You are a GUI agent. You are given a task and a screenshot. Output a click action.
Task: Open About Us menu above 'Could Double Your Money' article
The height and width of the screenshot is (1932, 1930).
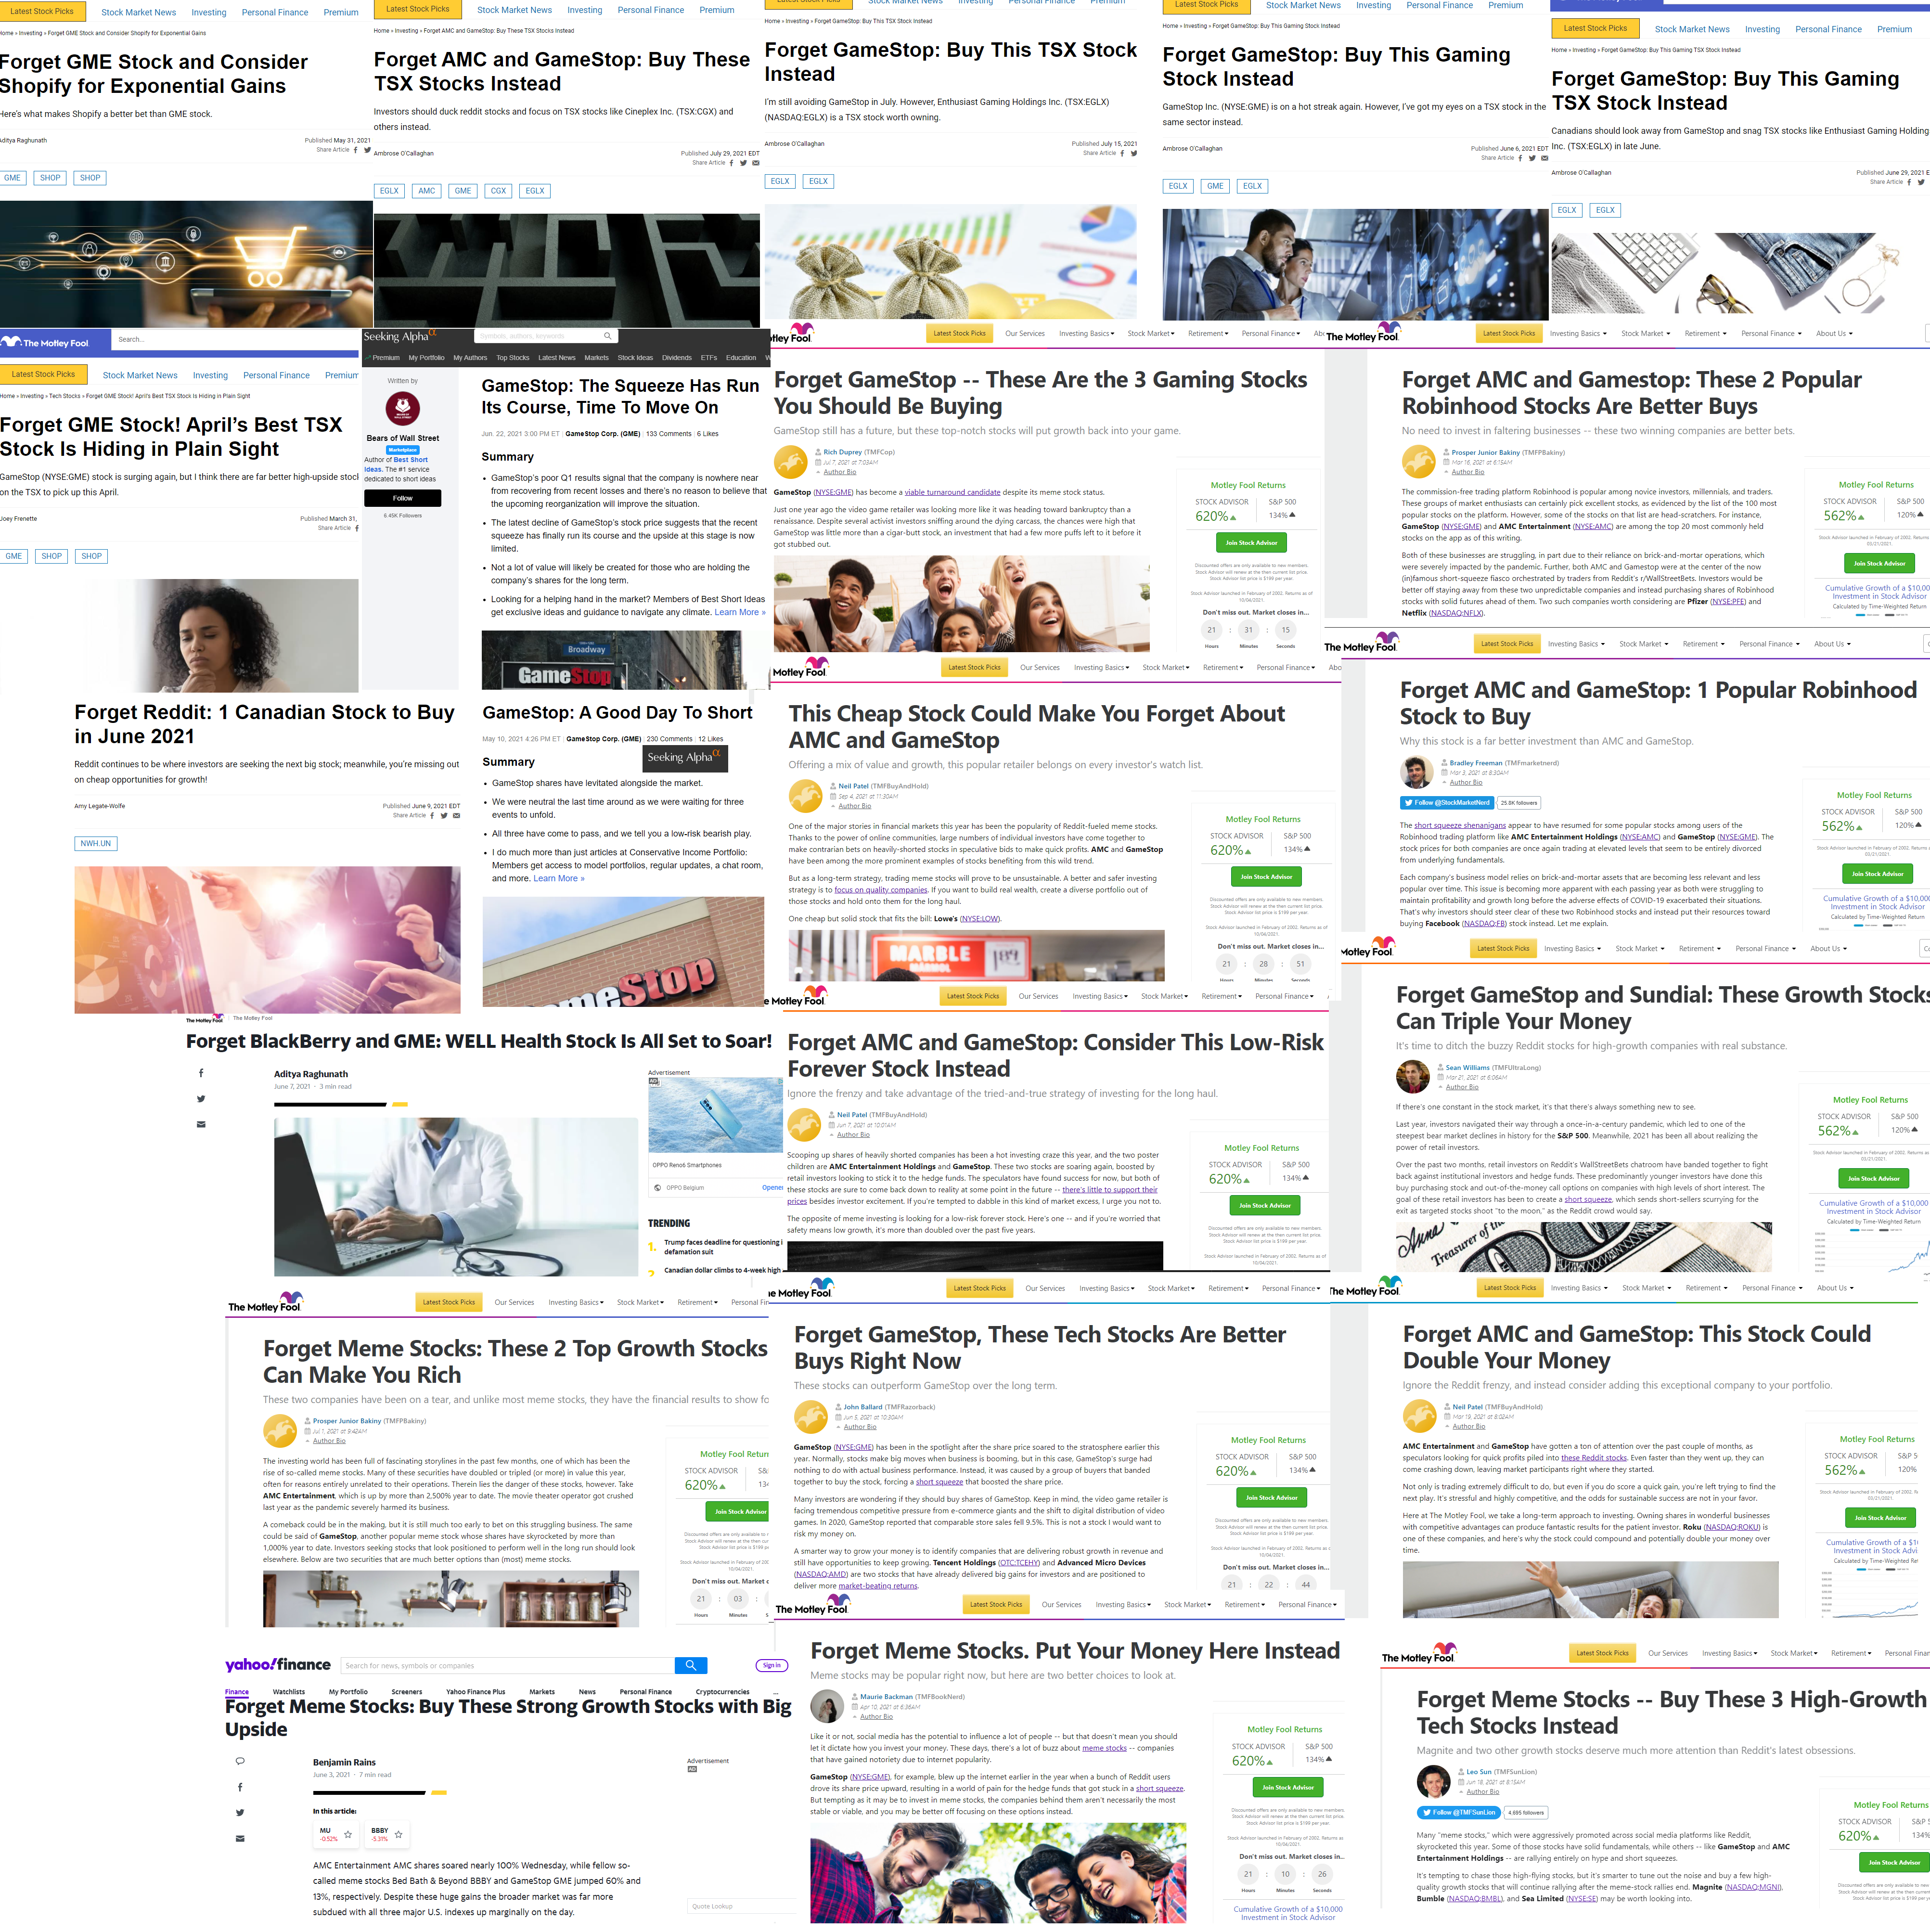tap(1835, 1288)
